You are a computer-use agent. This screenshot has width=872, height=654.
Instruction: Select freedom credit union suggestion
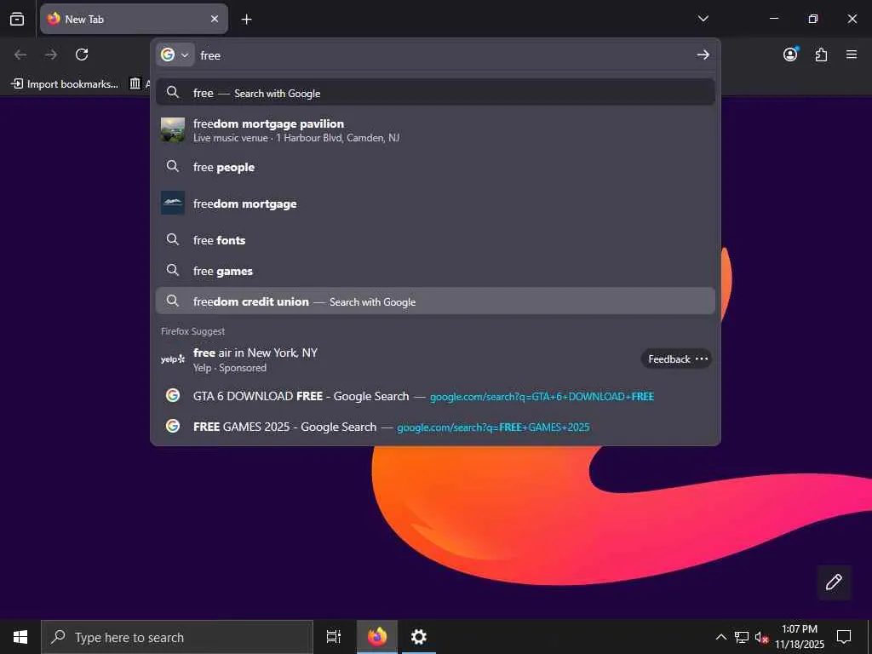click(x=435, y=301)
